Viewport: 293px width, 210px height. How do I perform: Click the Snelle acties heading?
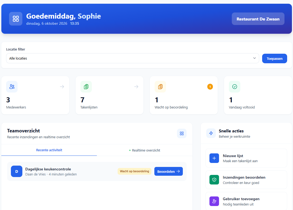231,131
